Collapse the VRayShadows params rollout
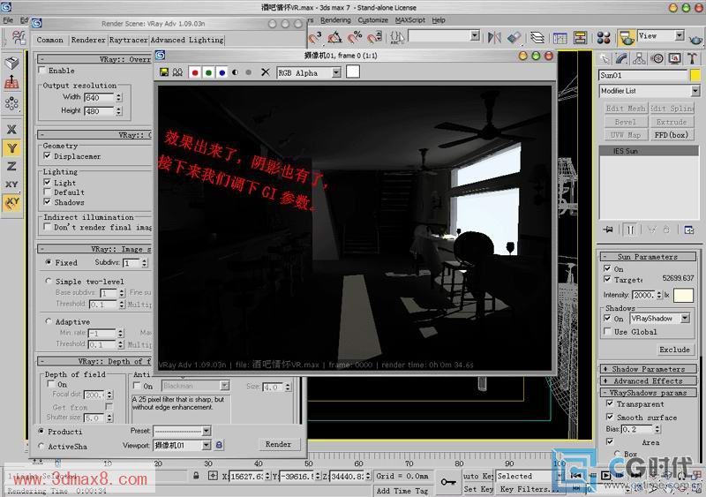Viewport: 706px width, 497px height. [x=649, y=393]
